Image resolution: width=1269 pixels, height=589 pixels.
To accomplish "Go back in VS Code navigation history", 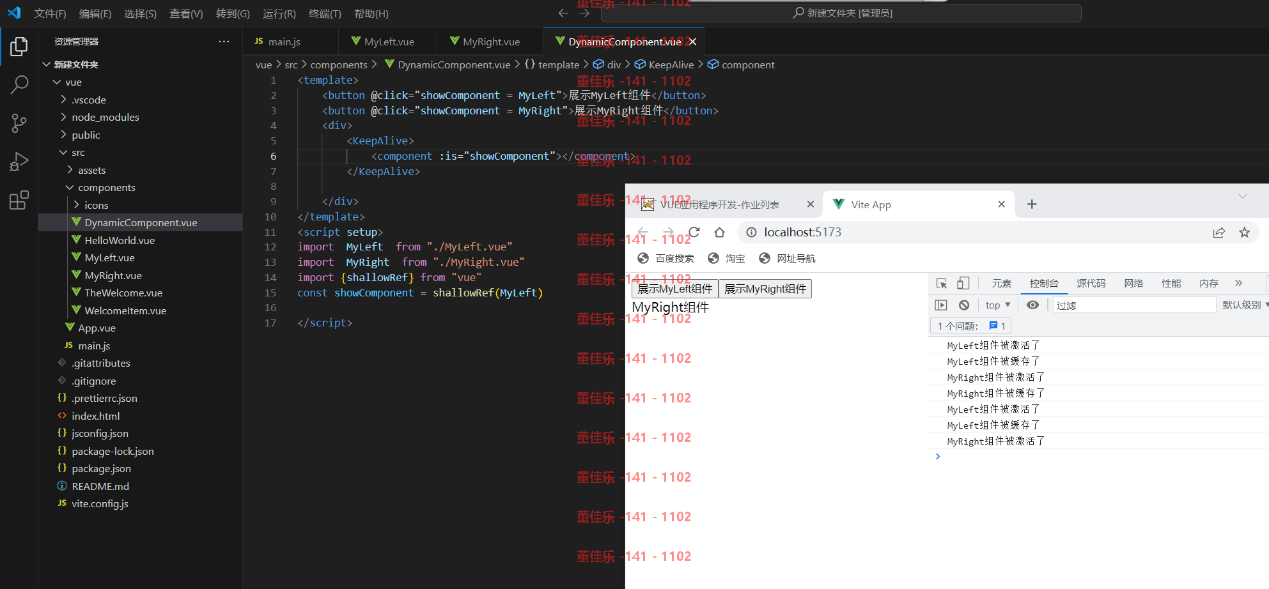I will point(563,13).
